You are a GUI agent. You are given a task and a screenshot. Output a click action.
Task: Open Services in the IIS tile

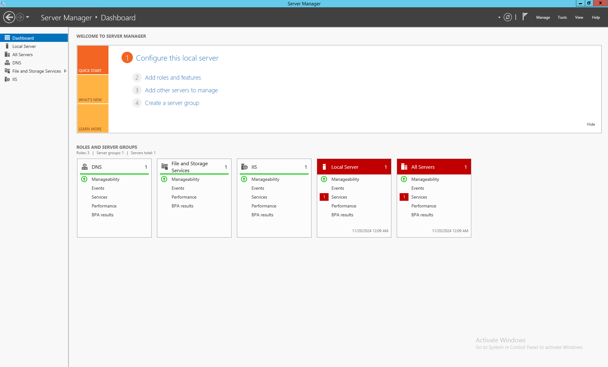pyautogui.click(x=259, y=197)
